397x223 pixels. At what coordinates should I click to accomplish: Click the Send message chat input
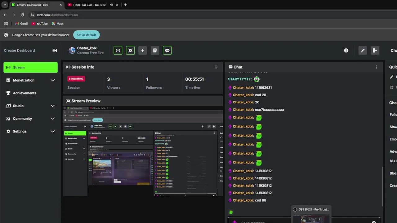click(304, 221)
